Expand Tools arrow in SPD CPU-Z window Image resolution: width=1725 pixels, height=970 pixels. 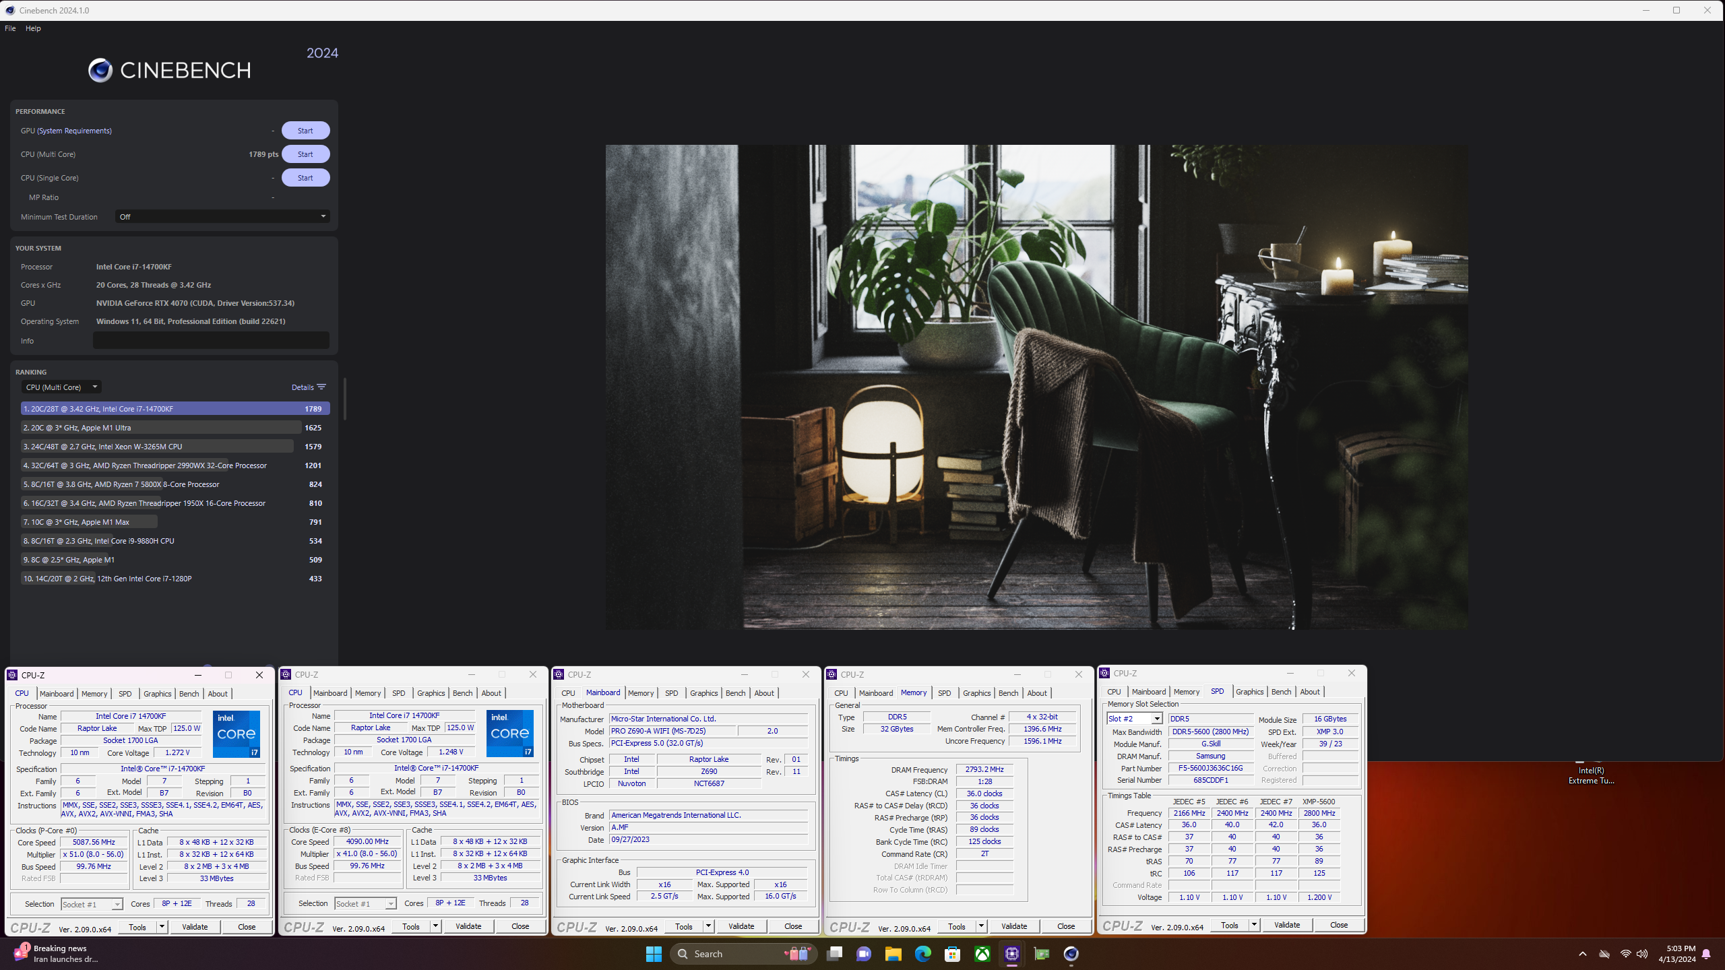[x=1254, y=925]
